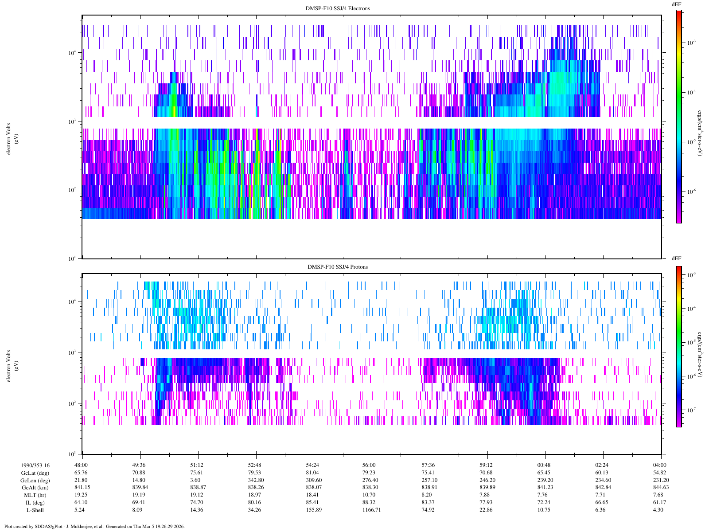Screen dimensions: 709x532
Task: Click the 1990/353 16 date label
Action: [35, 465]
